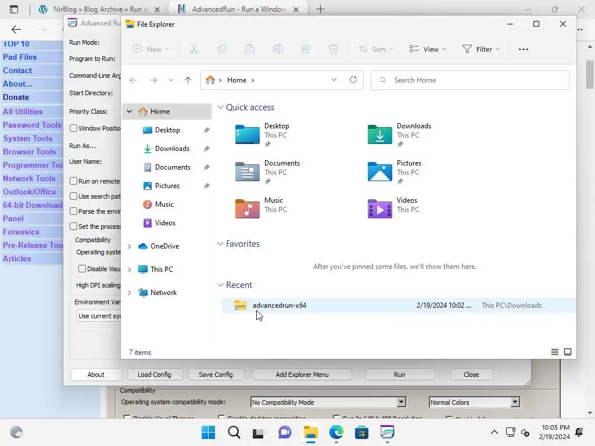Click the Share icon in File Explorer toolbar
This screenshot has height=446, width=595.
(306, 49)
